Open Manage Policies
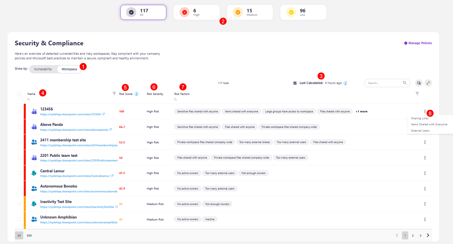The image size is (453, 244). pyautogui.click(x=418, y=43)
